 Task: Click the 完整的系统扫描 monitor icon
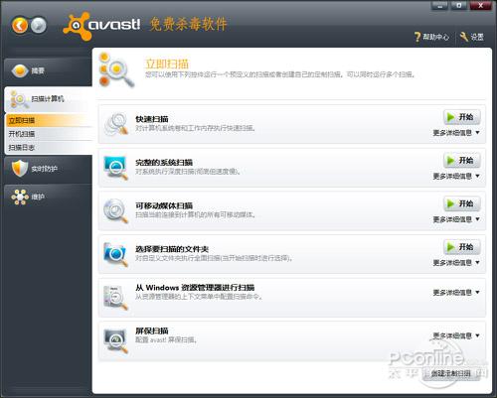click(115, 168)
